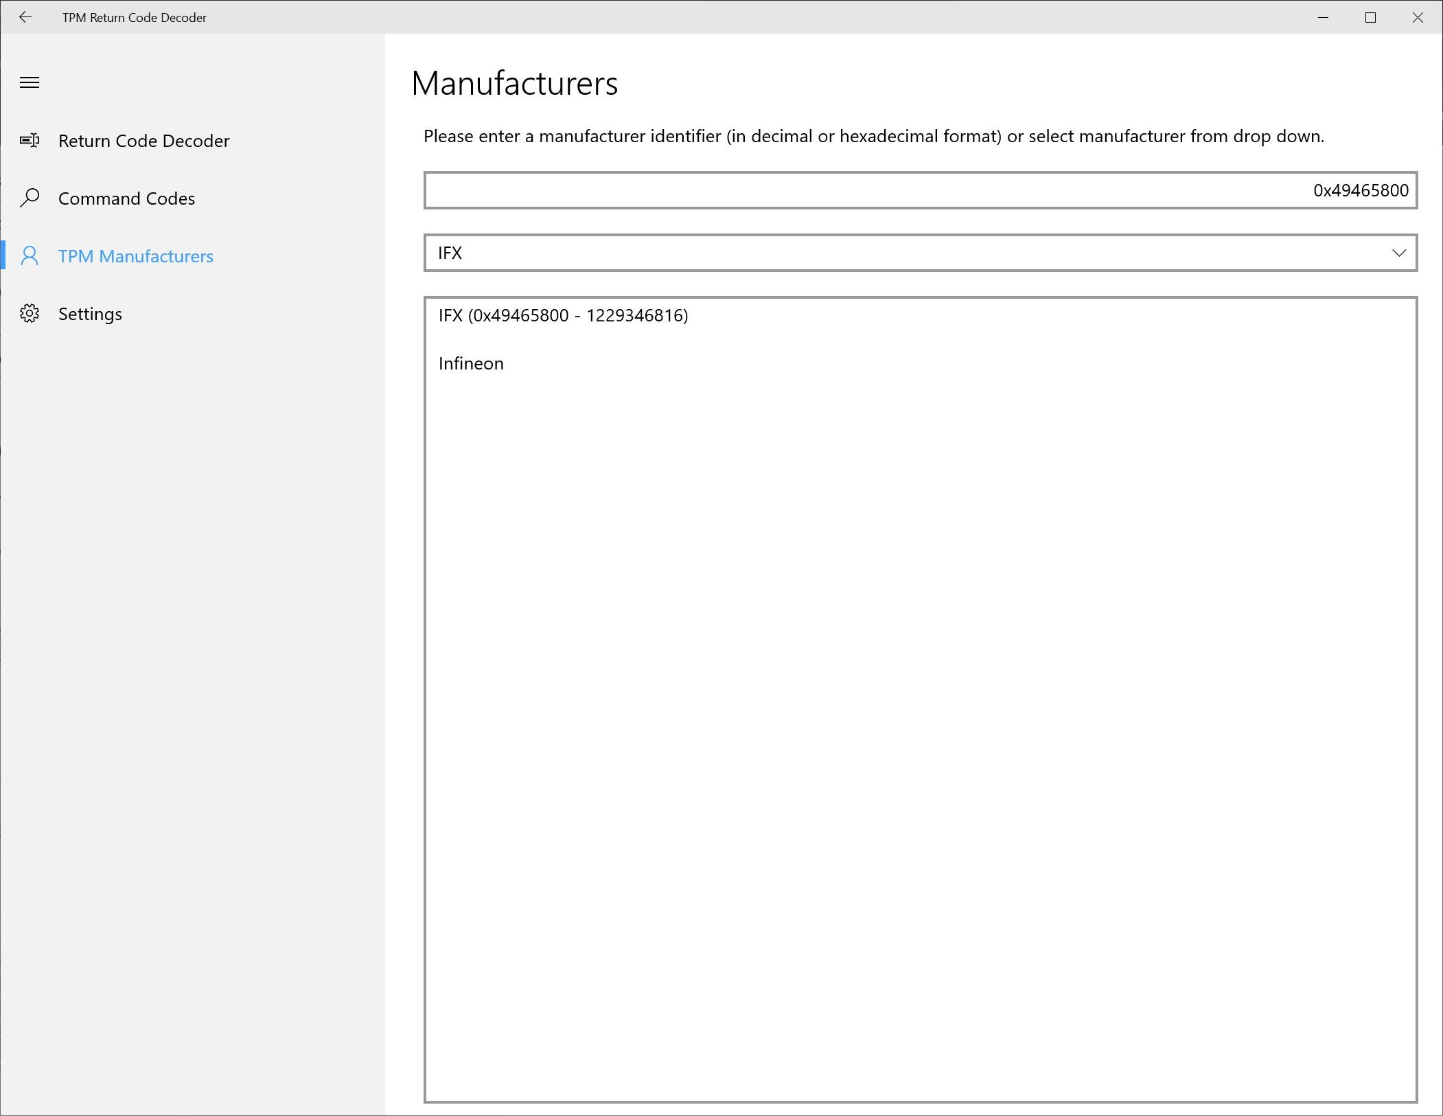Close the TPM Return Code Decoder window
1443x1116 pixels.
coord(1418,17)
